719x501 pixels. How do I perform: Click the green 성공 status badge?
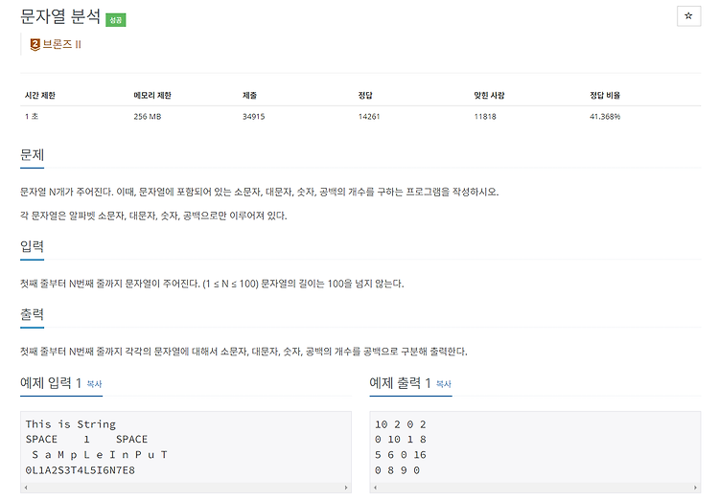point(116,20)
